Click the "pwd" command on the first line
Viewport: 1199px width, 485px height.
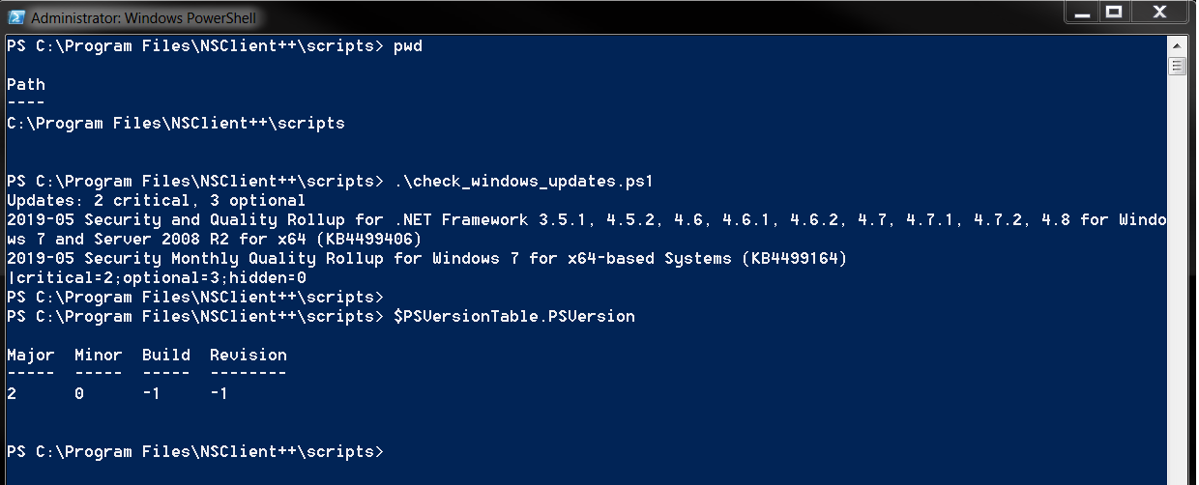[x=408, y=46]
